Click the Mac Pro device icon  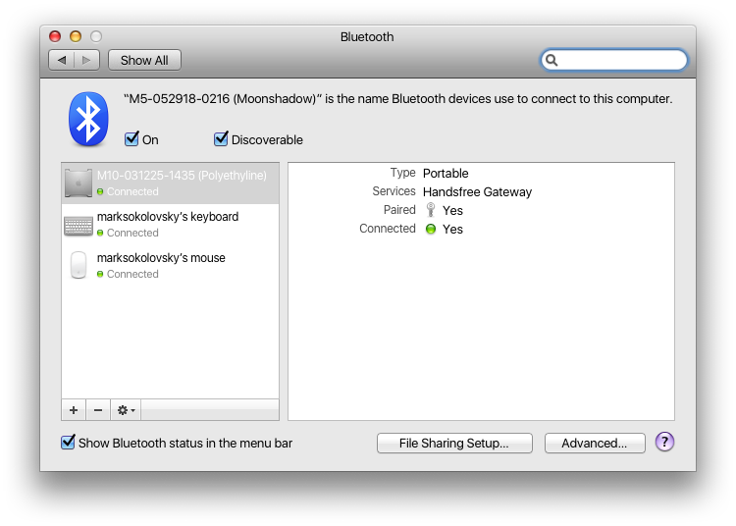[79, 183]
